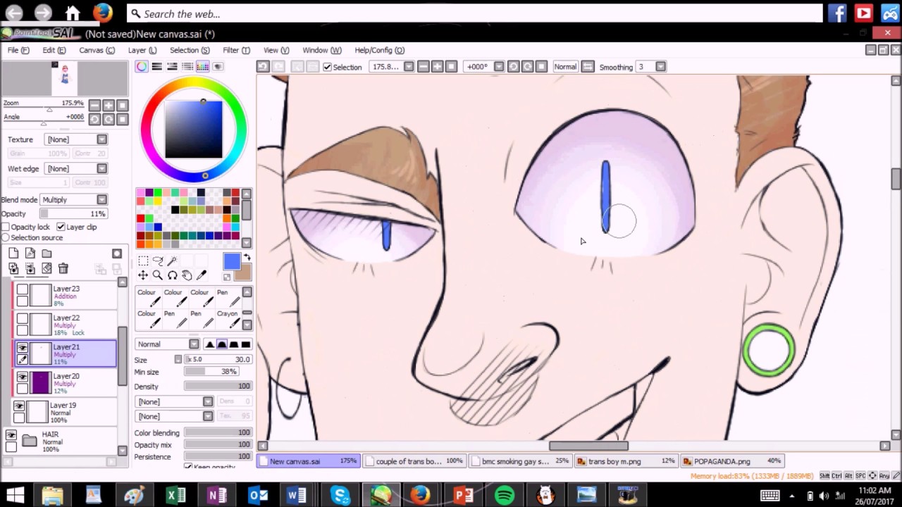
Task: Rotate view counterclockwise in navigator
Action: coord(94,119)
